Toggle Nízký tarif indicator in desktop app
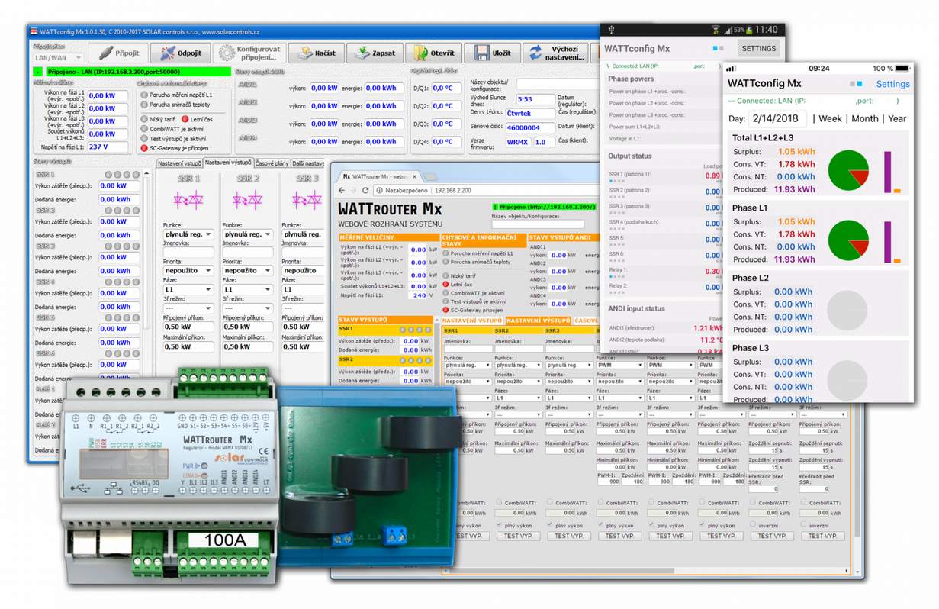 (x=144, y=119)
